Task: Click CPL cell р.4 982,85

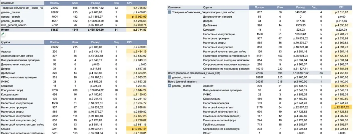Action: 342,116
